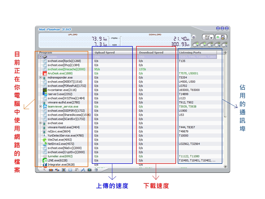Viewport: 265px width, 199px height.
Task: Click the YunDetectService.exe icon
Action: point(45,136)
